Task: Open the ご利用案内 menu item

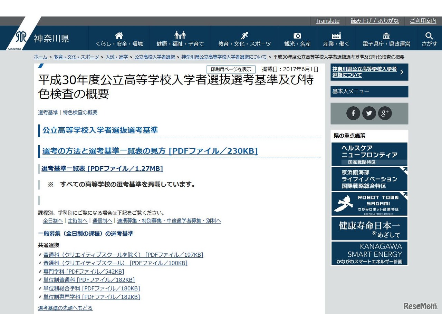Action: 423,21
